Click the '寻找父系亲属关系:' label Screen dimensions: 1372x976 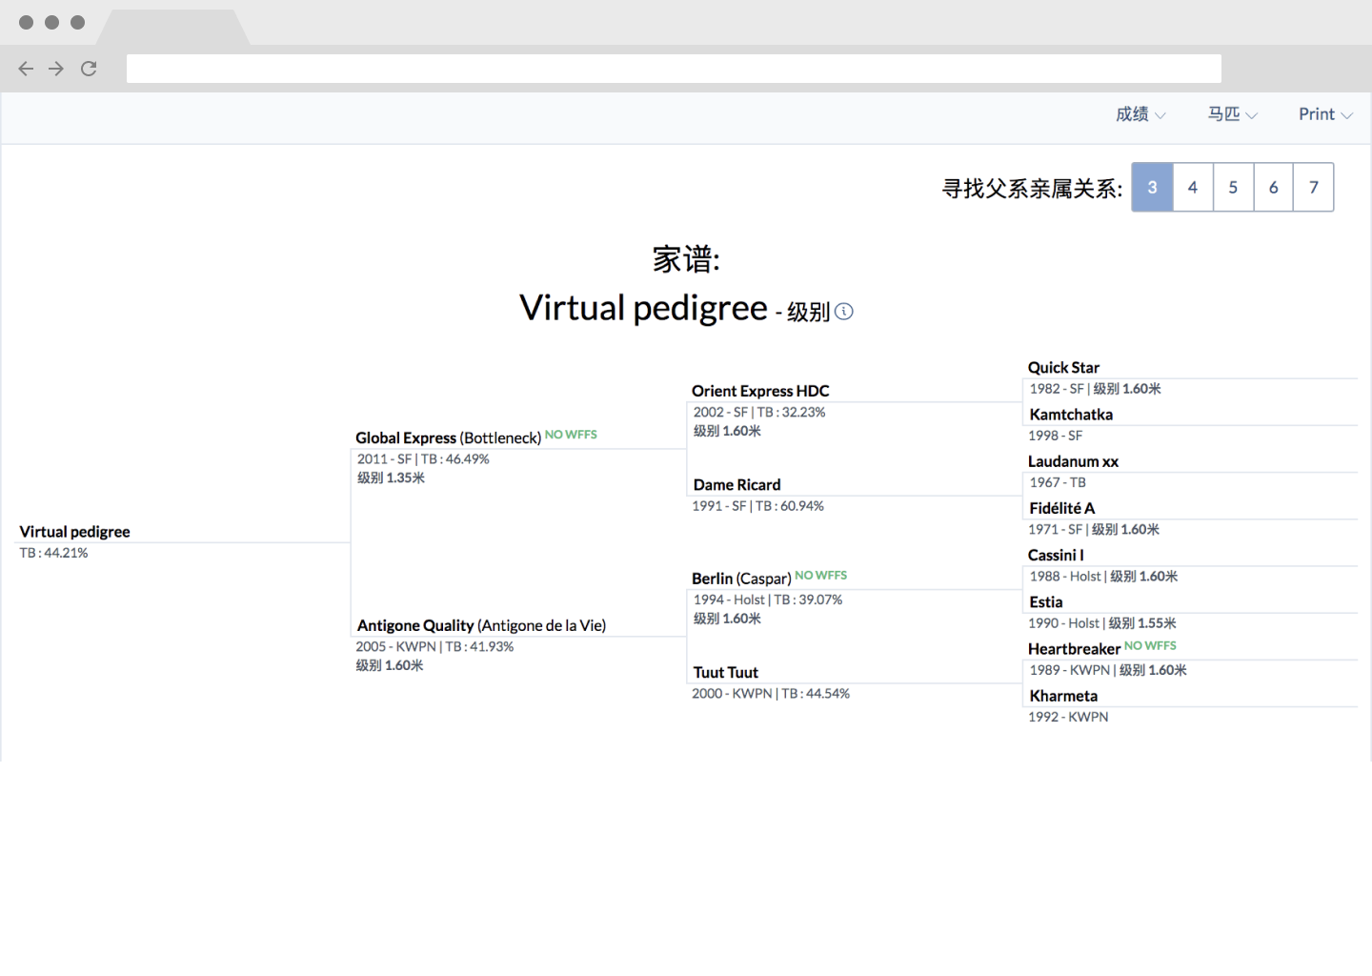1033,189
